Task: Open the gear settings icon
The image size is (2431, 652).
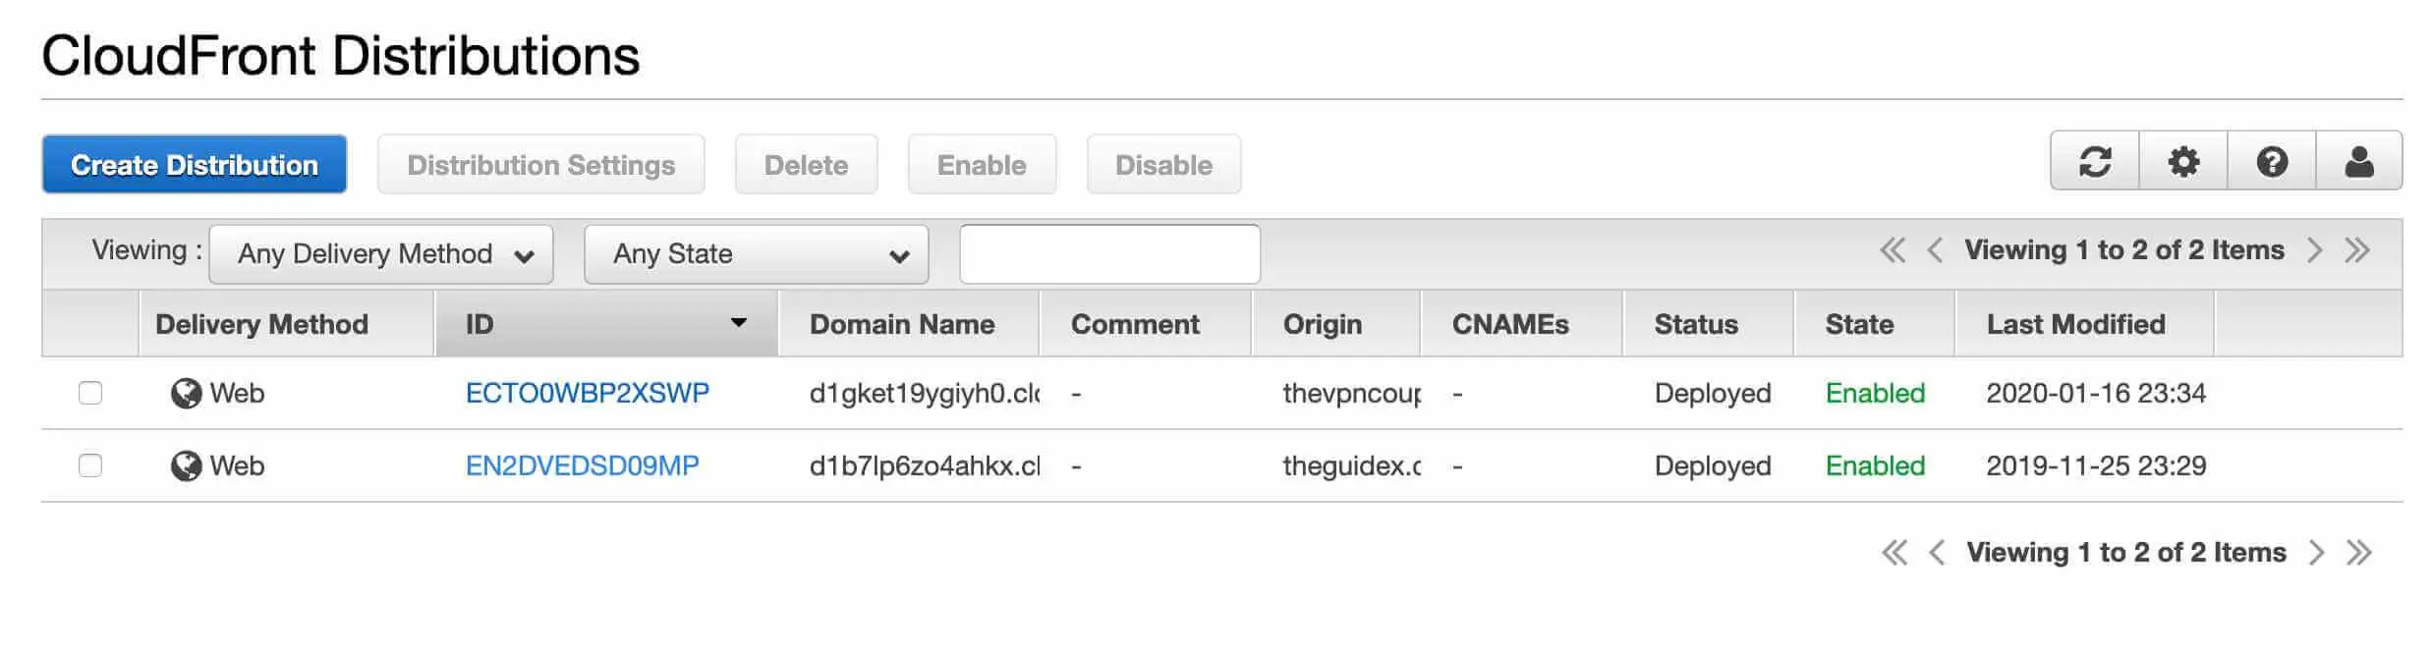Action: click(2183, 161)
